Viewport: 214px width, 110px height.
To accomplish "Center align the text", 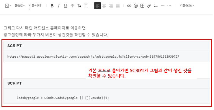I will point(104,6).
